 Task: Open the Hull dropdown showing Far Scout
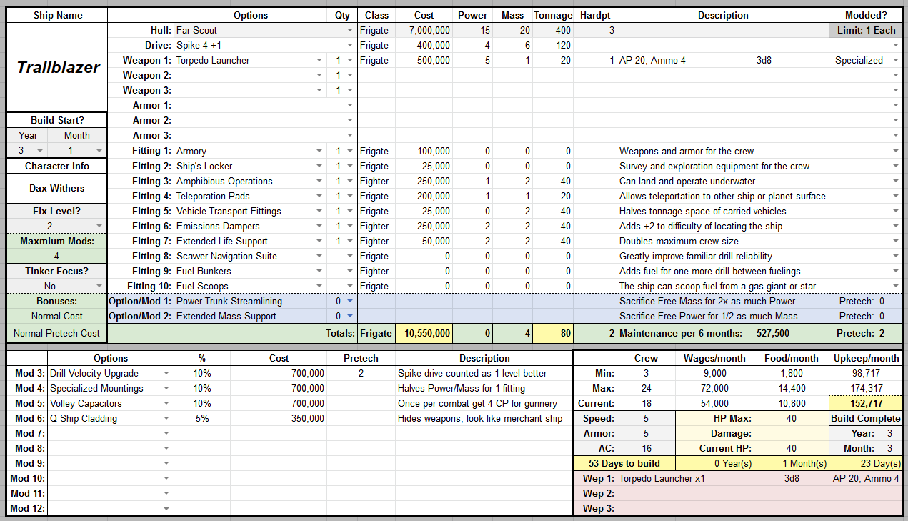[x=349, y=31]
